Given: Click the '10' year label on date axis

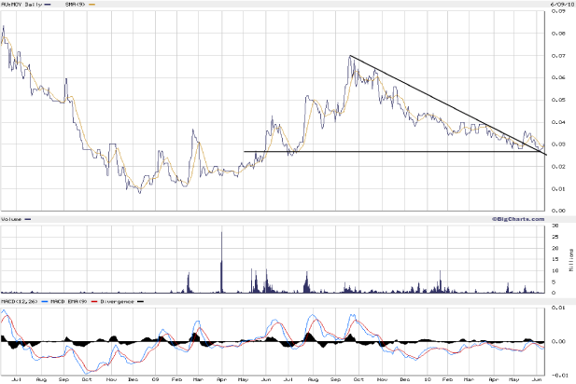Looking at the screenshot, I should (x=426, y=380).
